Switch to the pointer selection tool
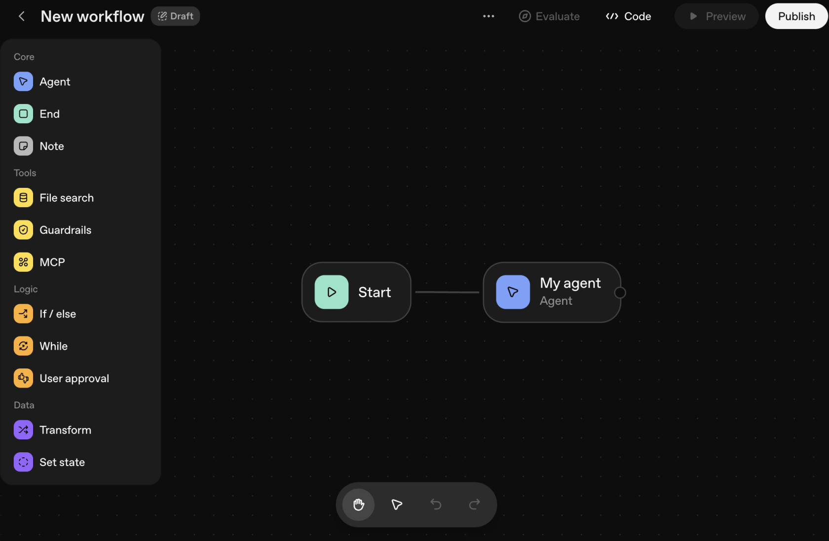 pos(397,505)
